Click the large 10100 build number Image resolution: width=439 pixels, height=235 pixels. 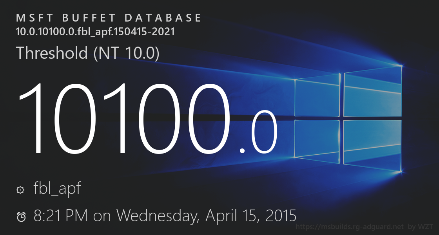123,117
